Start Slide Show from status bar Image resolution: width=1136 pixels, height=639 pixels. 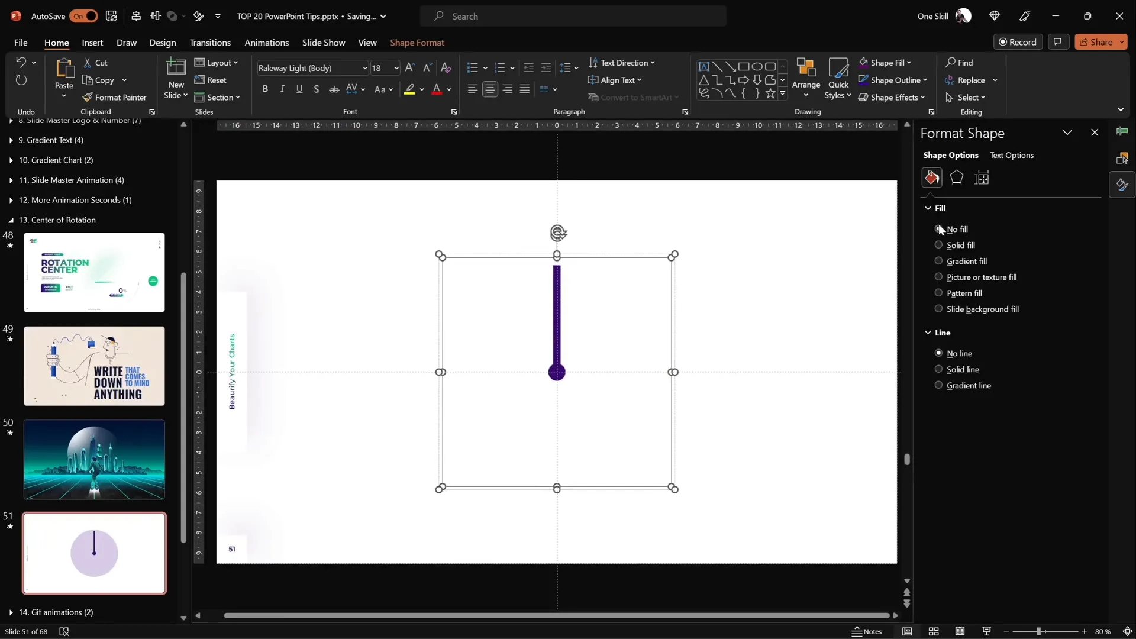986,631
